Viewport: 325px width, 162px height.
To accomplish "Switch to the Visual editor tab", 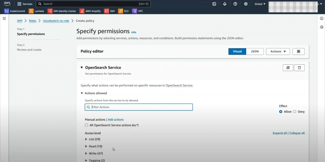I will (x=237, y=51).
